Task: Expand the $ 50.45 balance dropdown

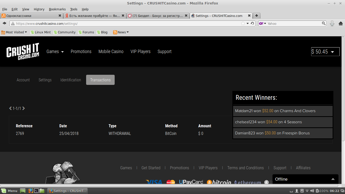Action: pyautogui.click(x=325, y=52)
